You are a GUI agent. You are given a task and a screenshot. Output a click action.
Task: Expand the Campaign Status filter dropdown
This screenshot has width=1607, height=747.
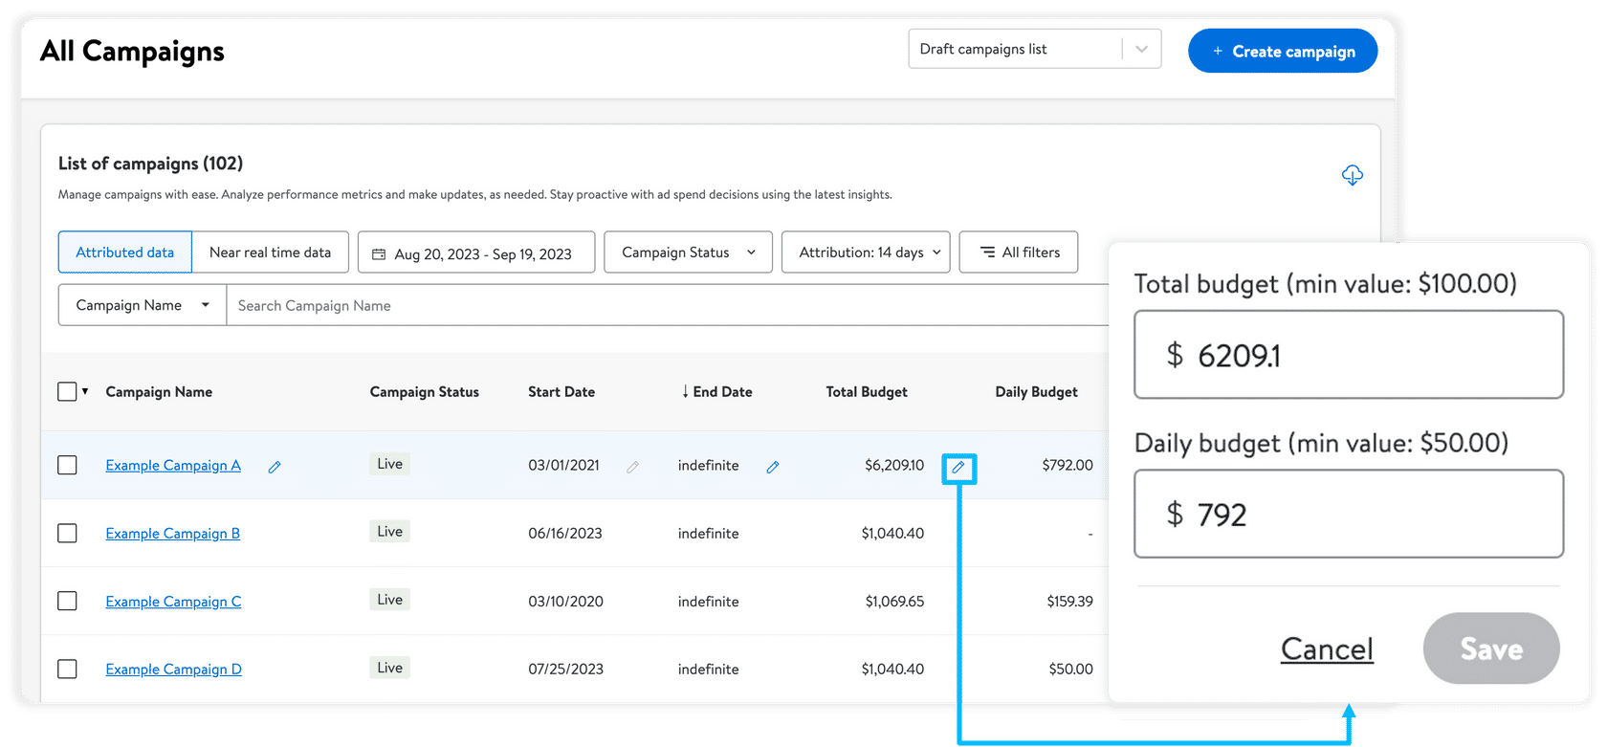[x=688, y=253]
